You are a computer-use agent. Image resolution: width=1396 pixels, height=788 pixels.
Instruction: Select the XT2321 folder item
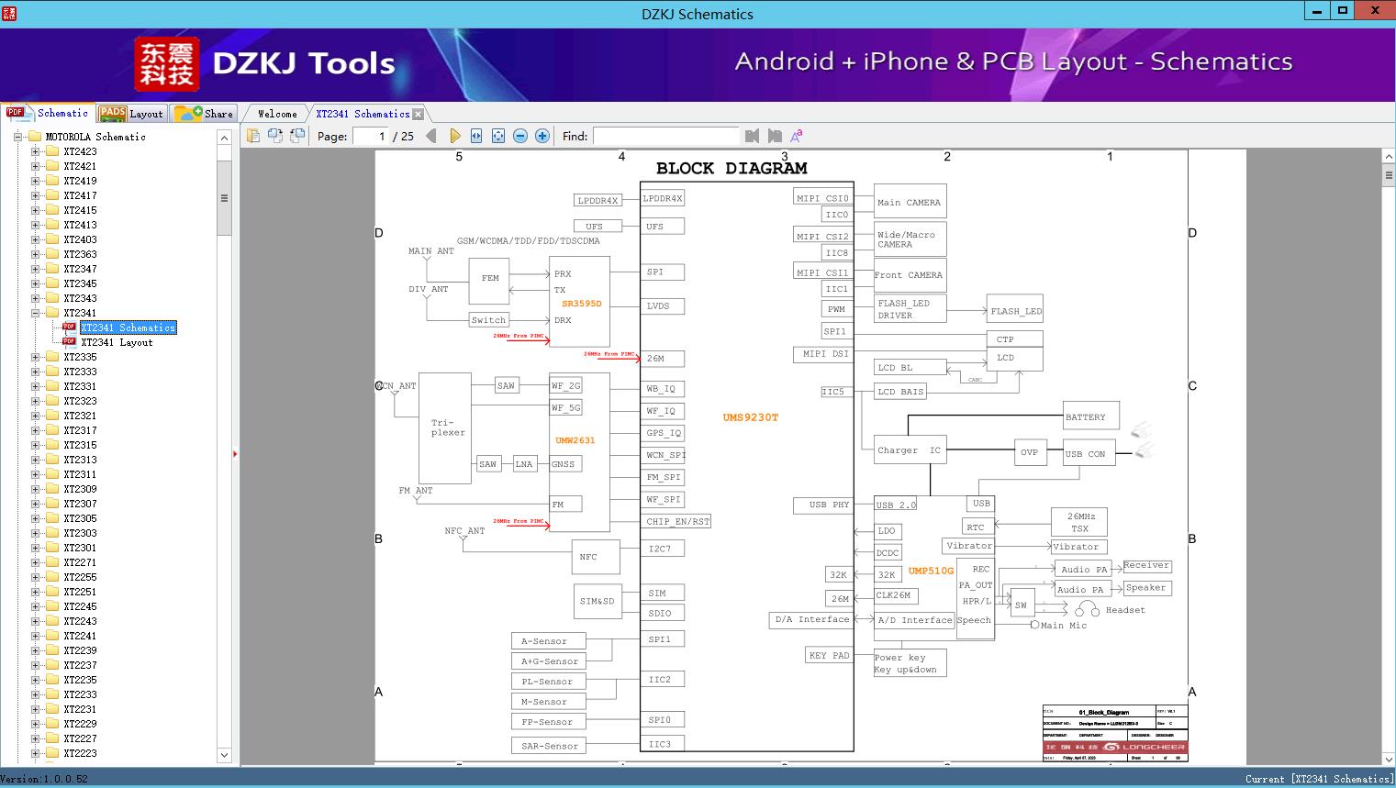pyautogui.click(x=80, y=416)
